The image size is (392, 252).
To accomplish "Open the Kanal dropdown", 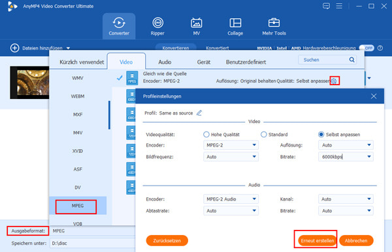I will coord(346,199).
